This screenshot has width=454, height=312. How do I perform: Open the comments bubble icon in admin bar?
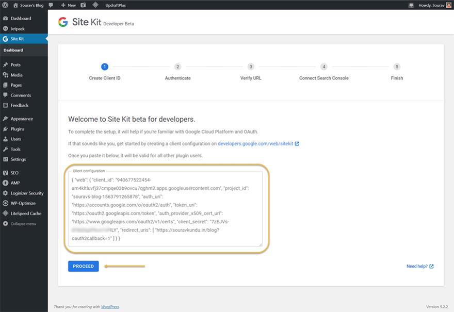(x=51, y=5)
